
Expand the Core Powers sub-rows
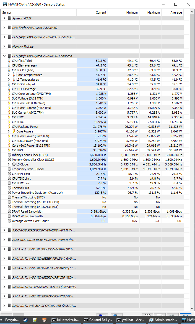point(9,131)
